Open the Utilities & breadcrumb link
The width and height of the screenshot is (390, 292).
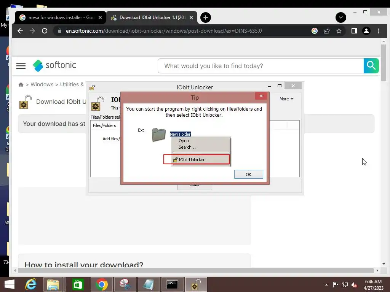tap(72, 84)
